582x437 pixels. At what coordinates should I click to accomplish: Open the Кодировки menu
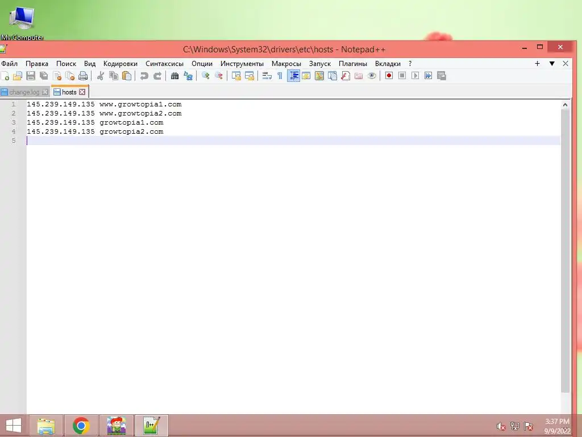tap(120, 64)
